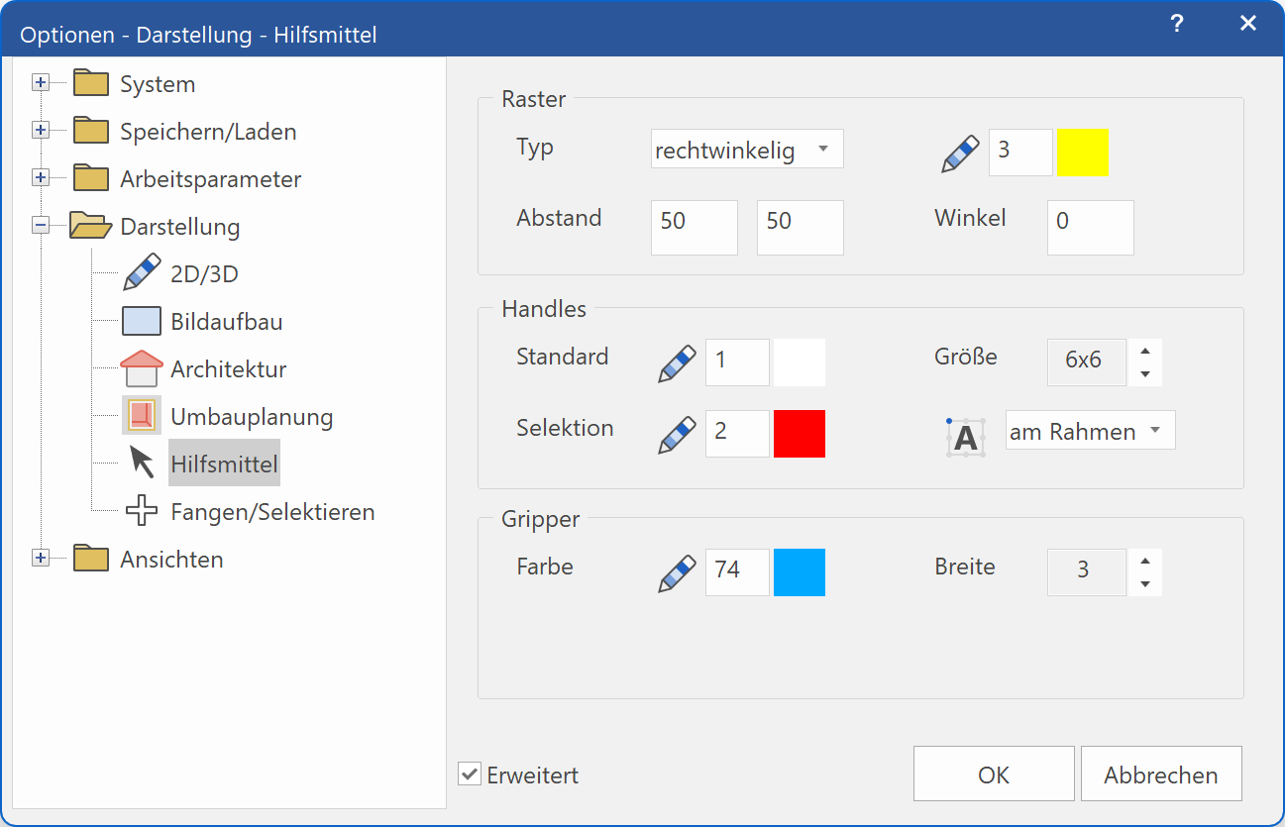1285x827 pixels.
Task: Open the am Rahmen dropdown
Action: pyautogui.click(x=1089, y=430)
